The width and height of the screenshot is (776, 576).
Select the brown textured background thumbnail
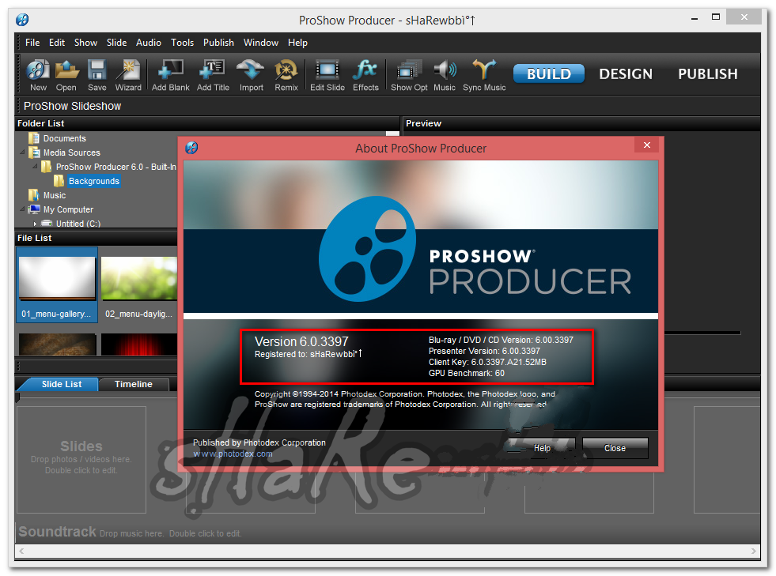pos(58,344)
